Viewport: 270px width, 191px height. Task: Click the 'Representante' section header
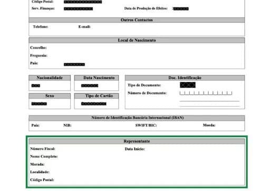point(137,142)
